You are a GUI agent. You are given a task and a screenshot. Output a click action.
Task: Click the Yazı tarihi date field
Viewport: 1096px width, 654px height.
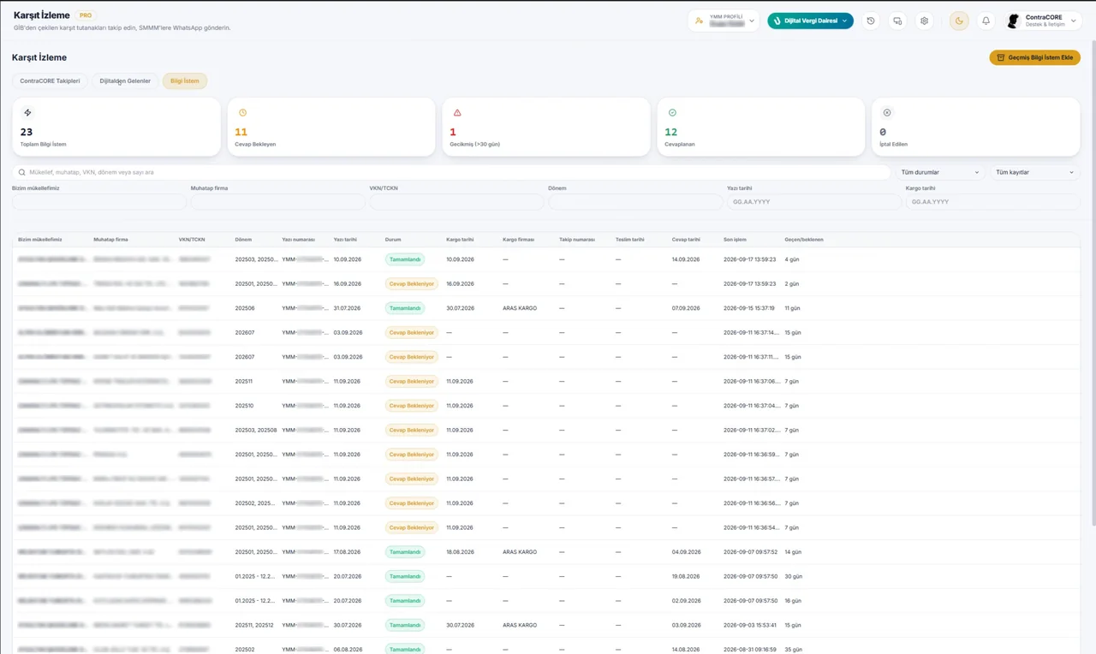814,202
